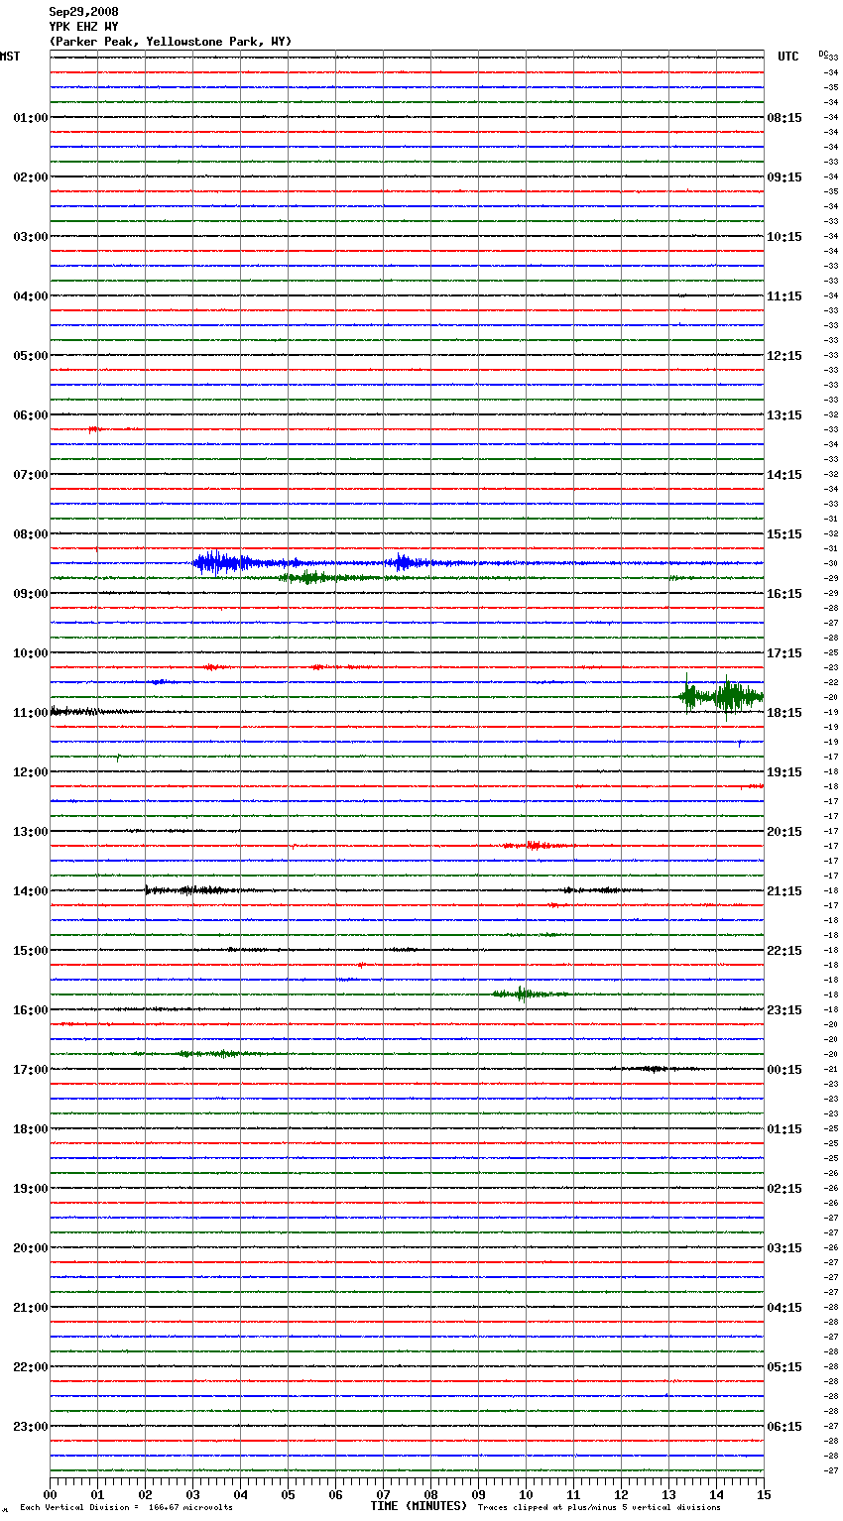This screenshot has width=843, height=1521.
Task: Click the Traces clipped at plus/minus 5 divisions note
Action: (599, 1508)
